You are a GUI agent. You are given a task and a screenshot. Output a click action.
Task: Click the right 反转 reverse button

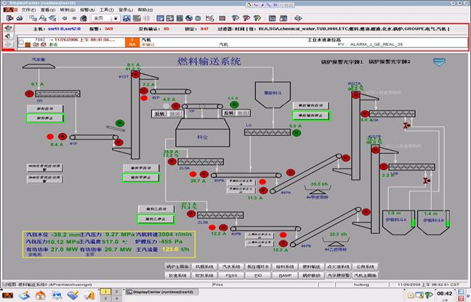(x=229, y=113)
